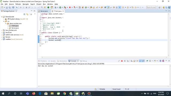Toggle Show Console on standard error change

coord(143,61)
